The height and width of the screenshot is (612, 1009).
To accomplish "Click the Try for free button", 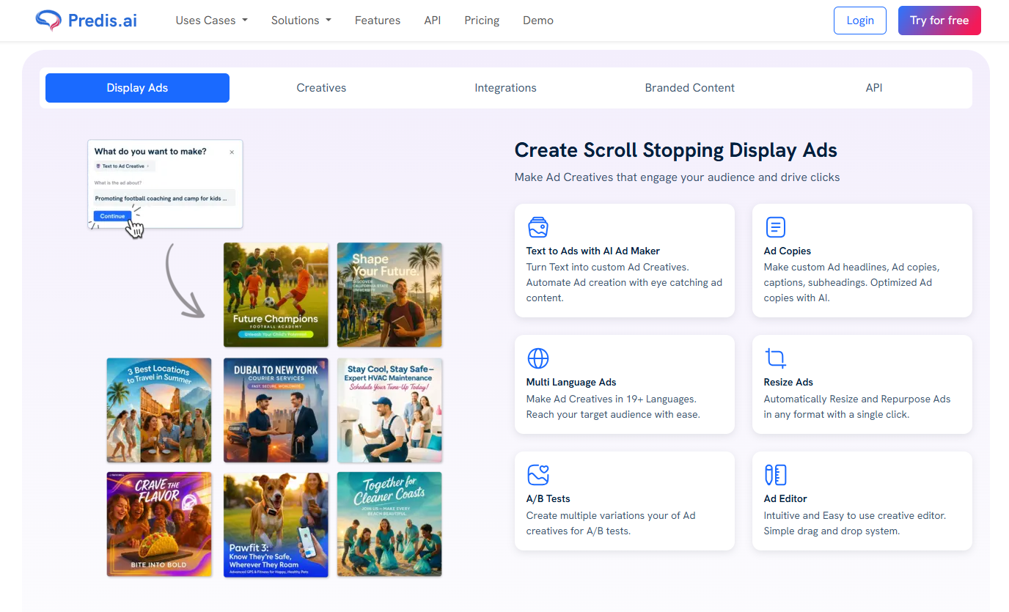I will coord(939,21).
